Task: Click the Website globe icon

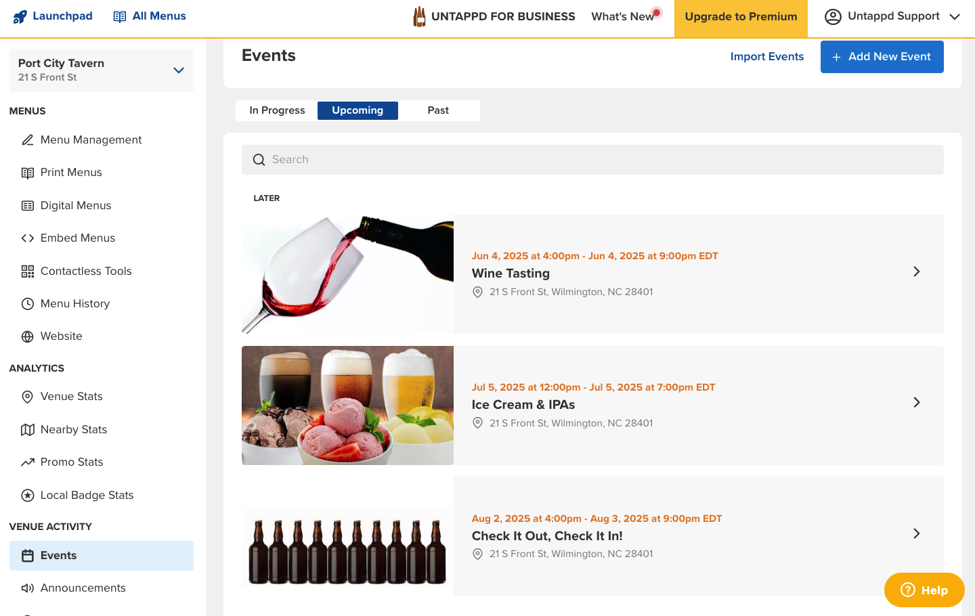Action: pyautogui.click(x=28, y=336)
